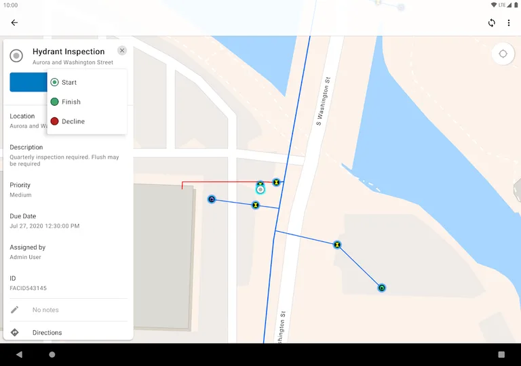Tap the pencil edit notes icon

15,310
